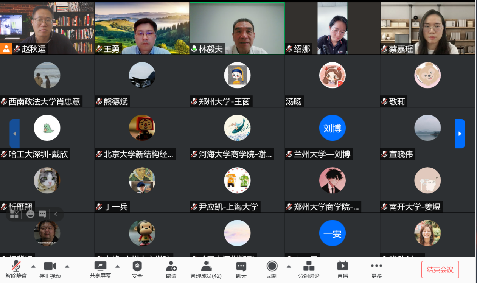The height and width of the screenshot is (283, 477).
Task: Open 分组讨论 breakout rooms
Action: point(309,270)
